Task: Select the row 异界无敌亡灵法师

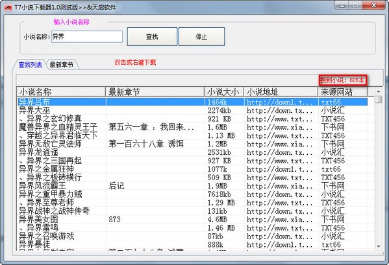Action: [x=192, y=144]
